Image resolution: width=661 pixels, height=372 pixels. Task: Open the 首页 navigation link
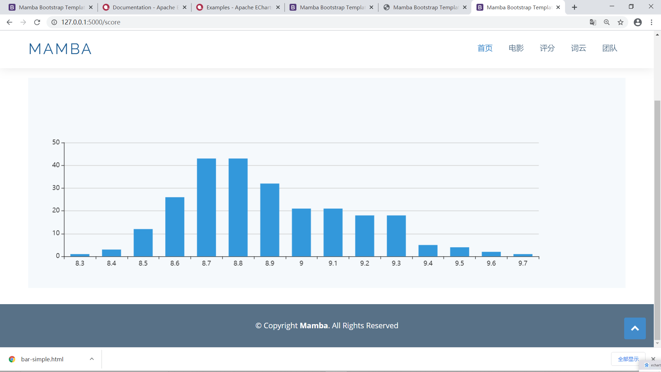click(485, 48)
